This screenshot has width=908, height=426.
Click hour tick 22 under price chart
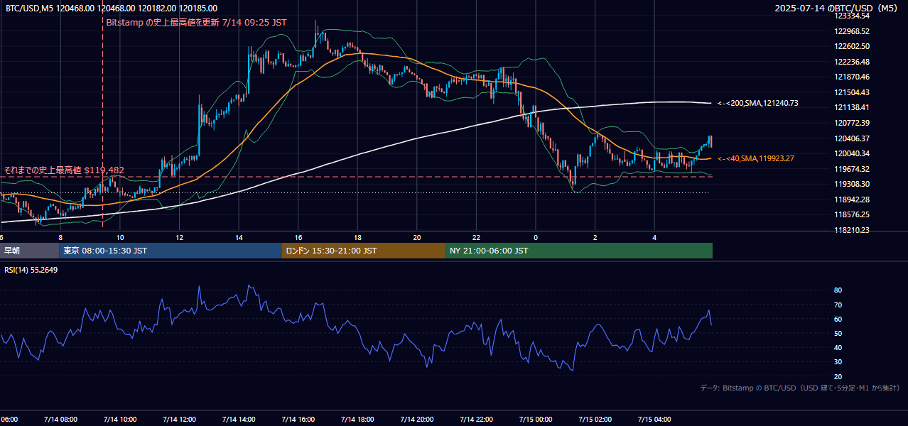477,238
